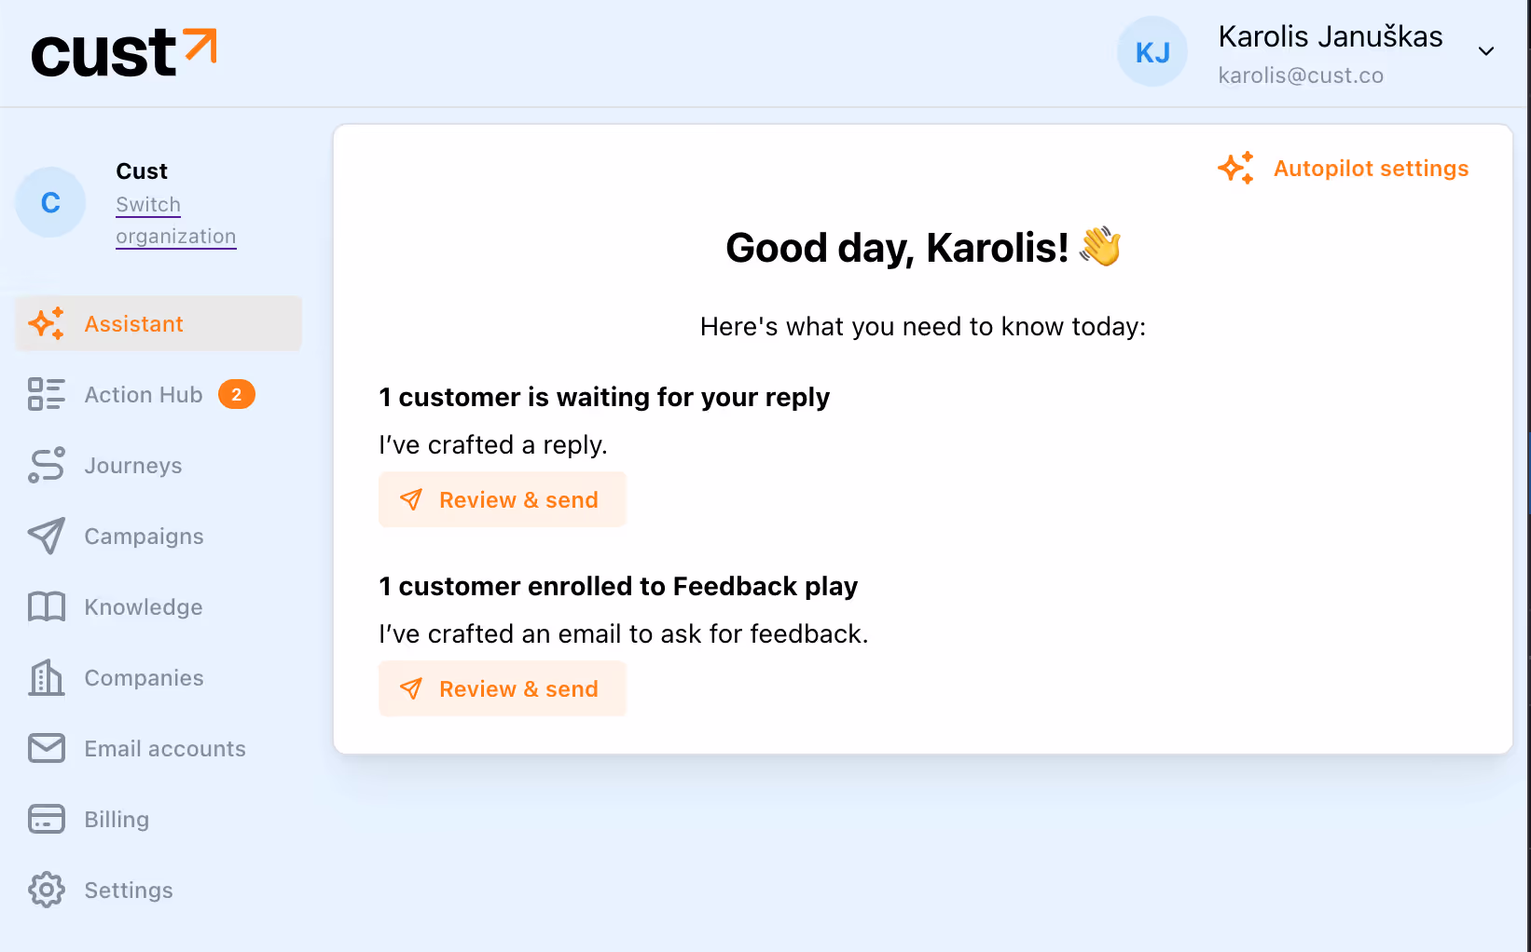The height and width of the screenshot is (952, 1531).
Task: Click the Action Hub list icon
Action: pyautogui.click(x=46, y=394)
